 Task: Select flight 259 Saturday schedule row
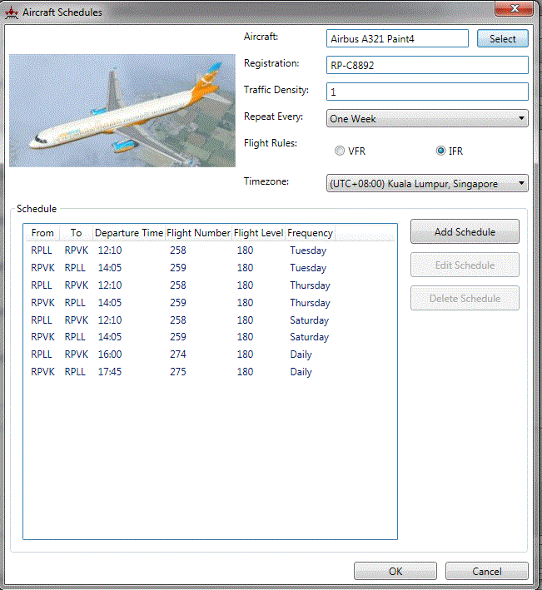[210, 337]
